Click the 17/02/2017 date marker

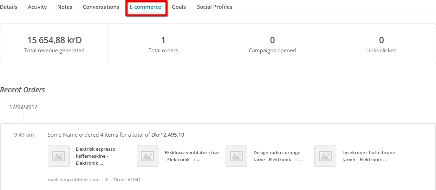click(x=23, y=106)
